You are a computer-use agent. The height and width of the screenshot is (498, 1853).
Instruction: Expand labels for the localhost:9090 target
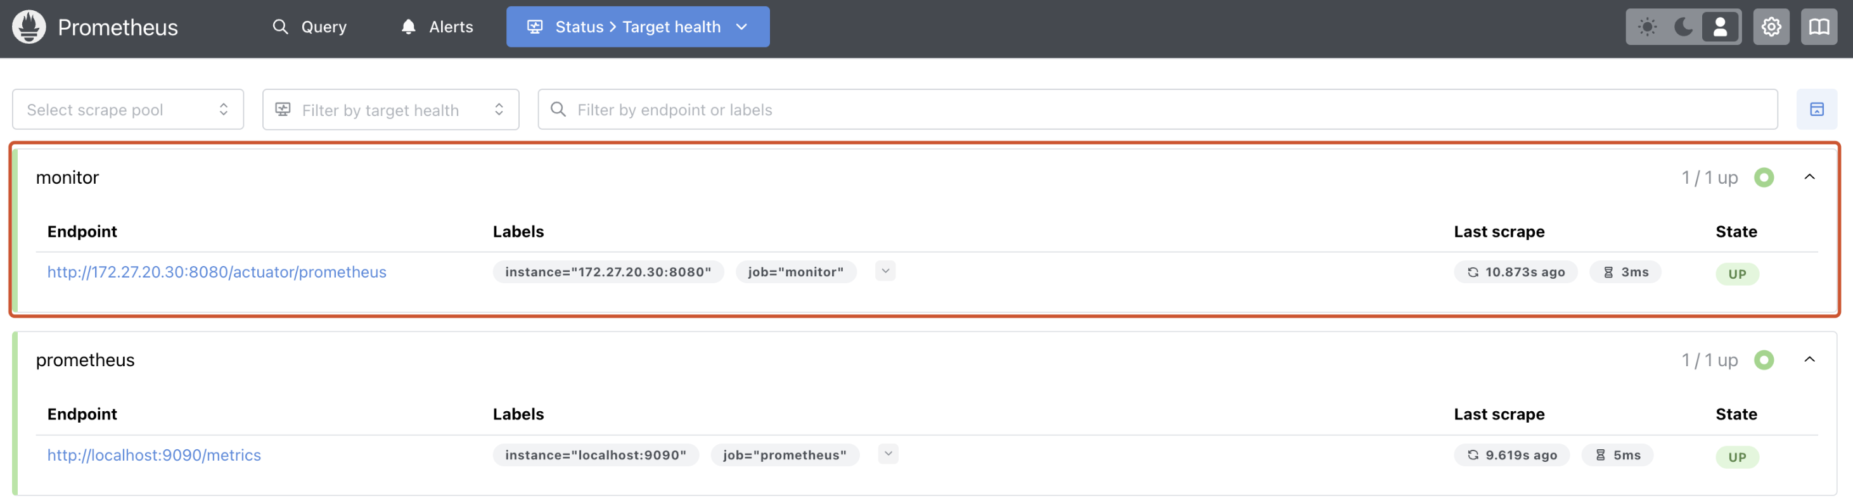[888, 454]
